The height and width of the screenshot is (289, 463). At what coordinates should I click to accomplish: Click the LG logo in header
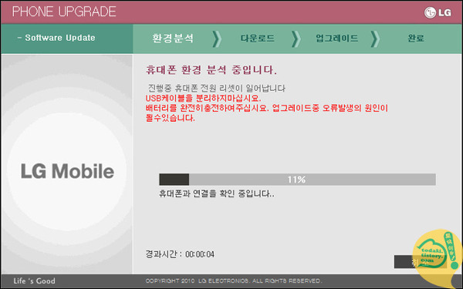pyautogui.click(x=438, y=12)
